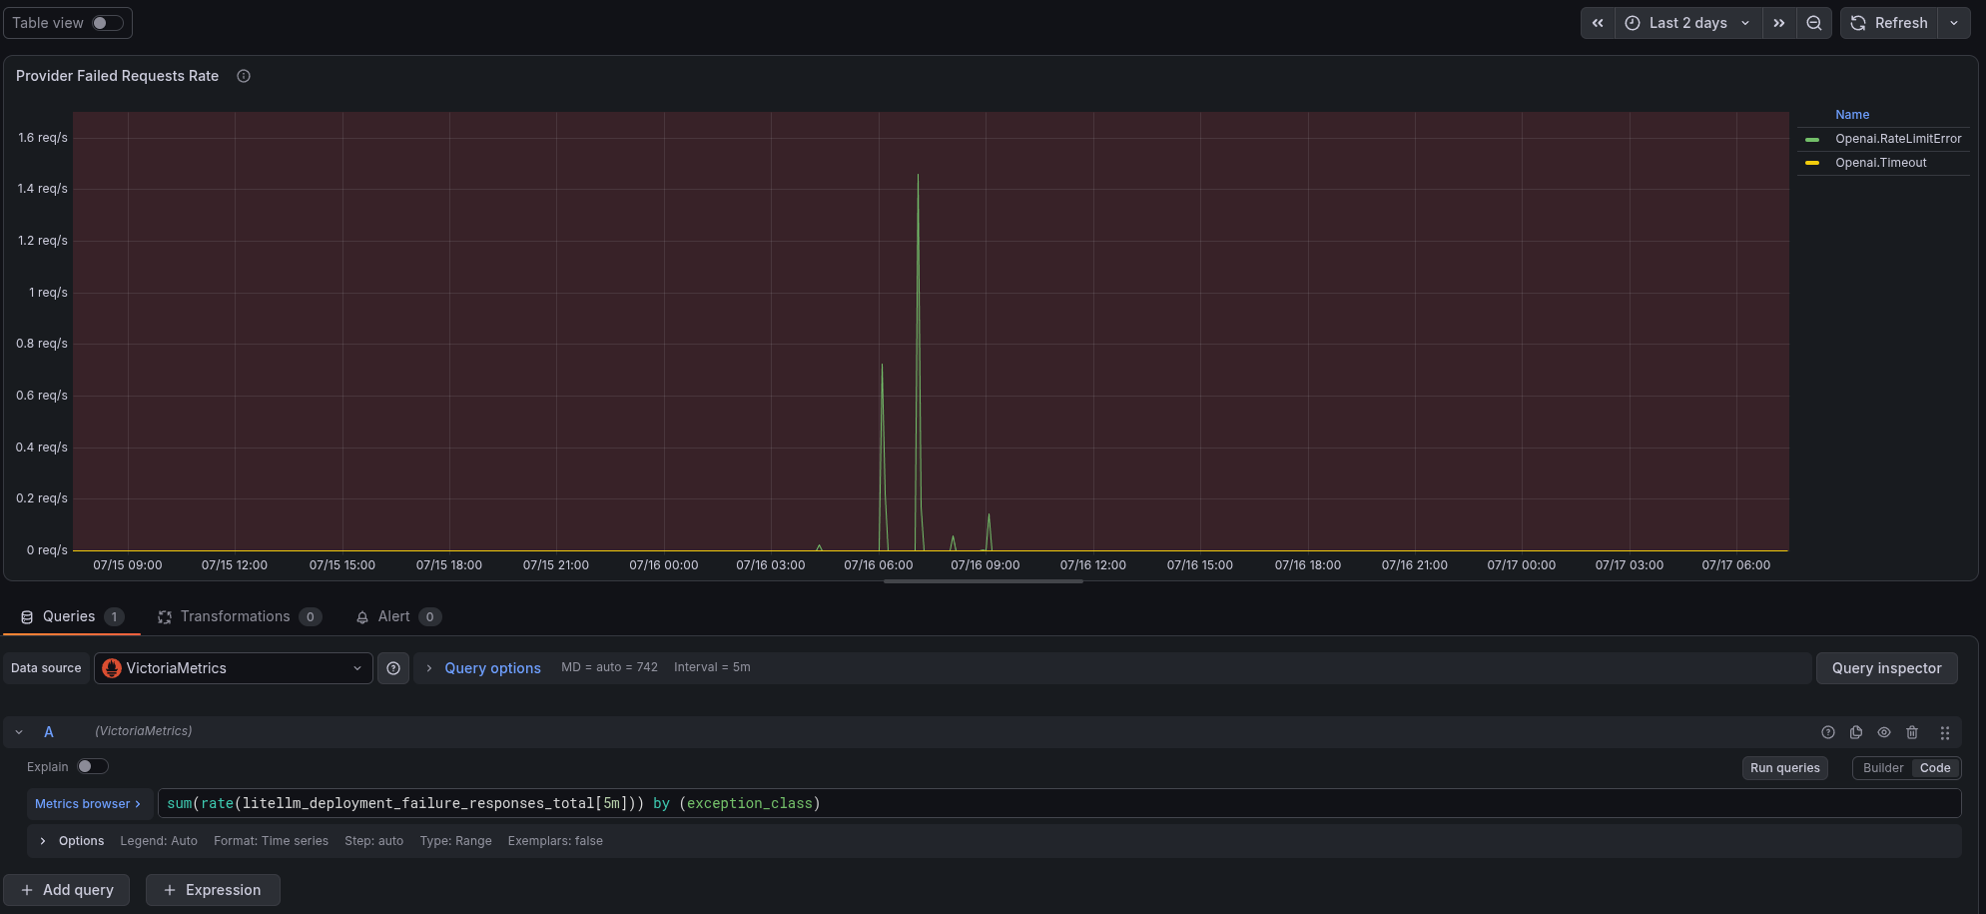The height and width of the screenshot is (914, 1986).
Task: Click the query A name label
Action: tap(48, 732)
